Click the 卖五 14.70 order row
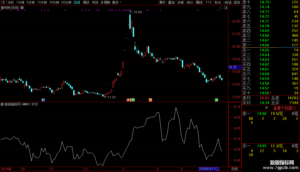The image size is (300, 172). point(270,26)
